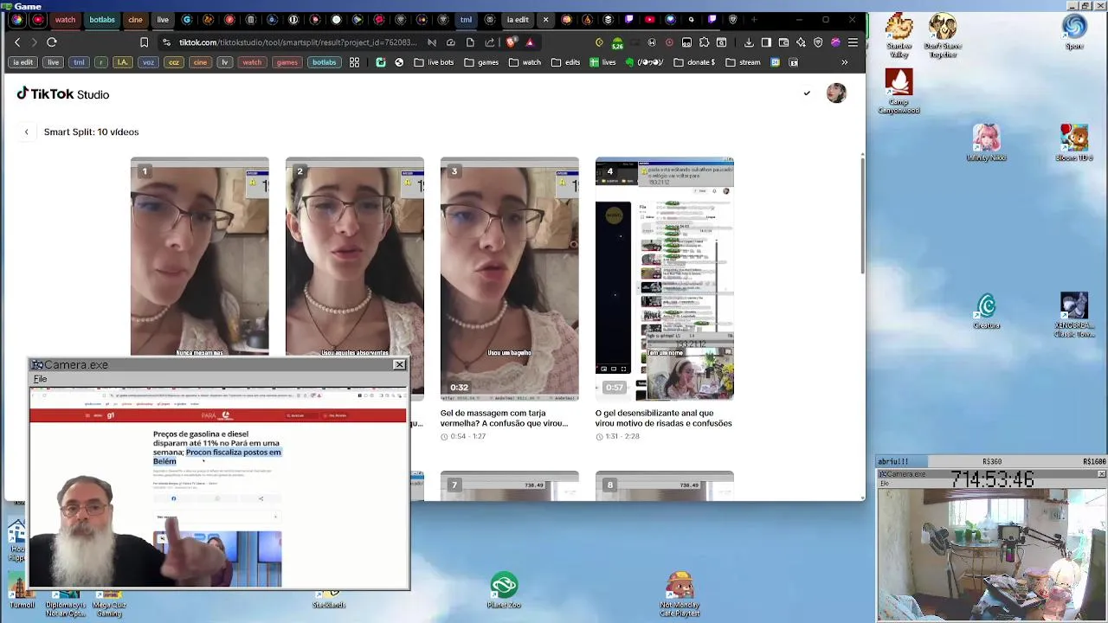Open title 'Gel de massagem com tarja vermelha?'
The height and width of the screenshot is (623, 1108).
(x=504, y=418)
